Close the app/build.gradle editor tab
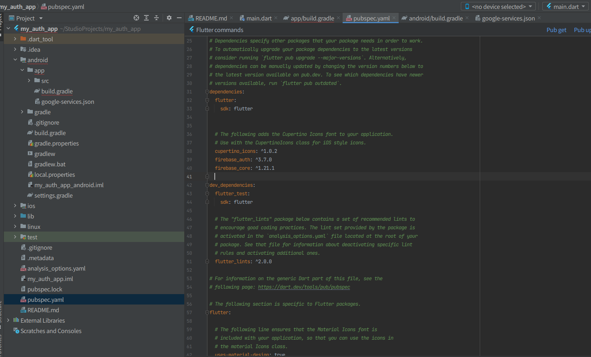 point(338,18)
